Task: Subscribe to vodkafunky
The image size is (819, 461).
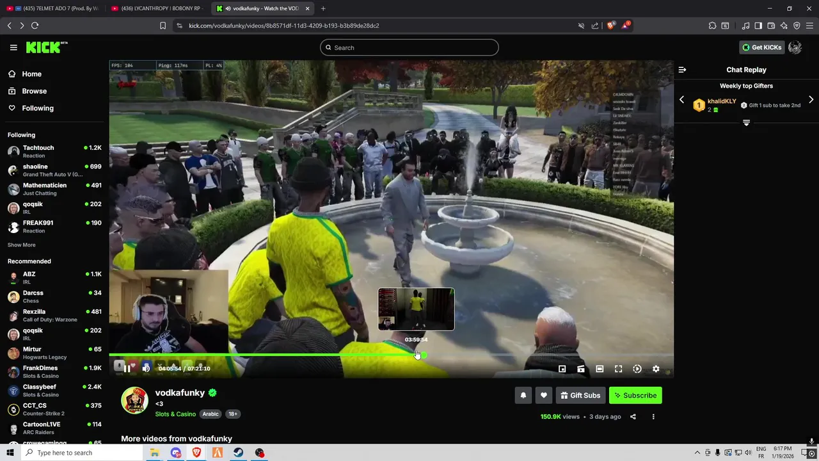Action: [635, 395]
